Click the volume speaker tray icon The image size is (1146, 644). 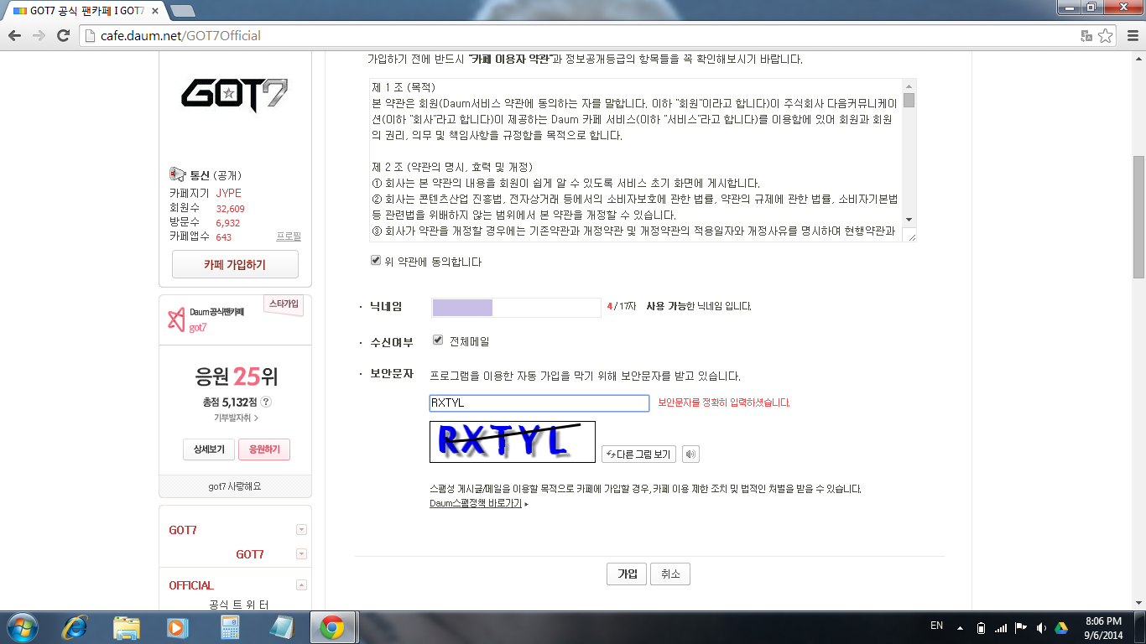coord(1041,627)
